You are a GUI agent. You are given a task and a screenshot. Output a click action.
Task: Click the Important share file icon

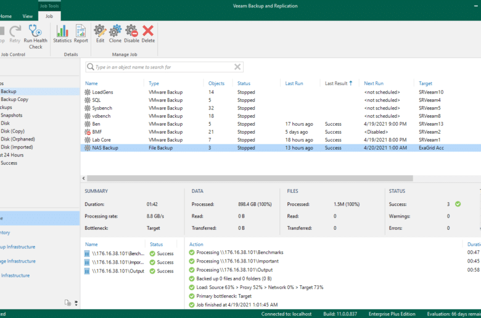pyautogui.click(x=87, y=262)
